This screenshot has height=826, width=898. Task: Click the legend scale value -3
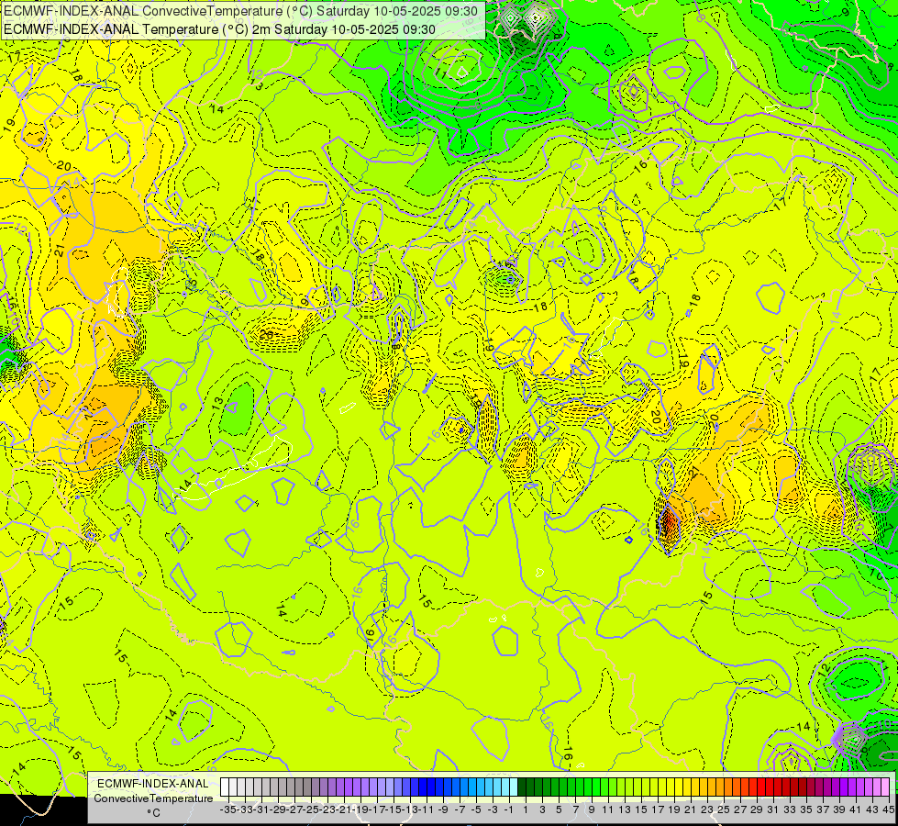click(493, 810)
